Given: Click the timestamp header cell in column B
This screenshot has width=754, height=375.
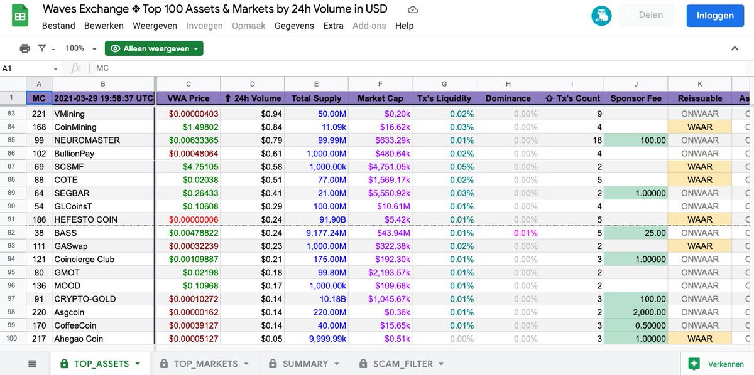Looking at the screenshot, I should tap(103, 98).
